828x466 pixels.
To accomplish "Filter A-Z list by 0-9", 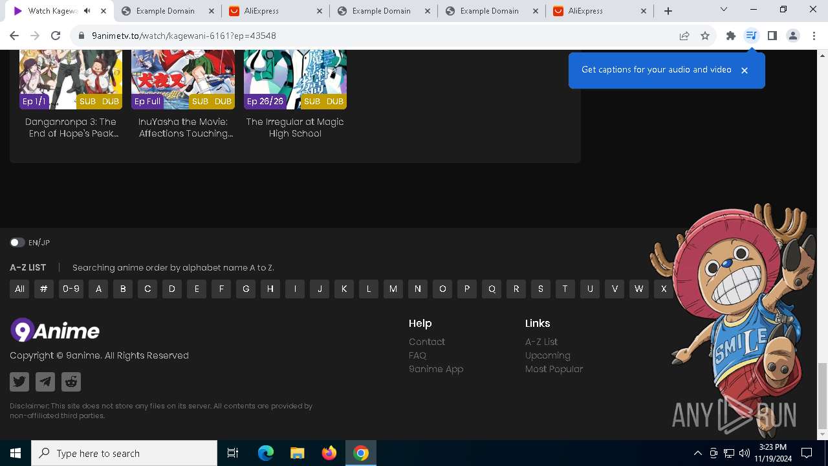I will click(71, 289).
